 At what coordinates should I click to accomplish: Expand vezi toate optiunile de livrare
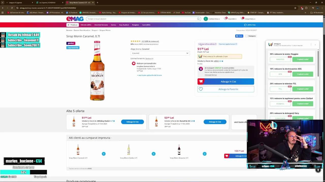click(149, 75)
